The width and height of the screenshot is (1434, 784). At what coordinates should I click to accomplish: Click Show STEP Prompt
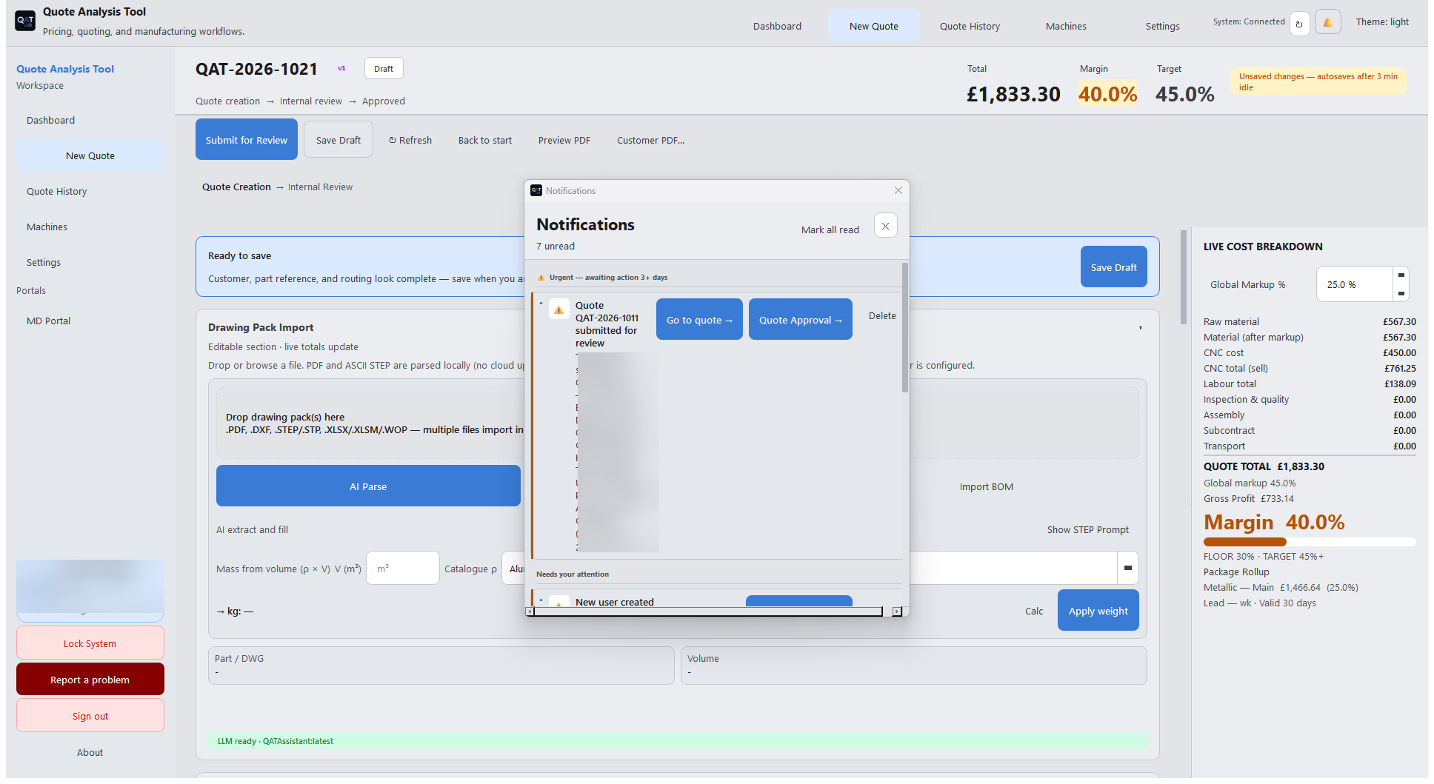1087,529
